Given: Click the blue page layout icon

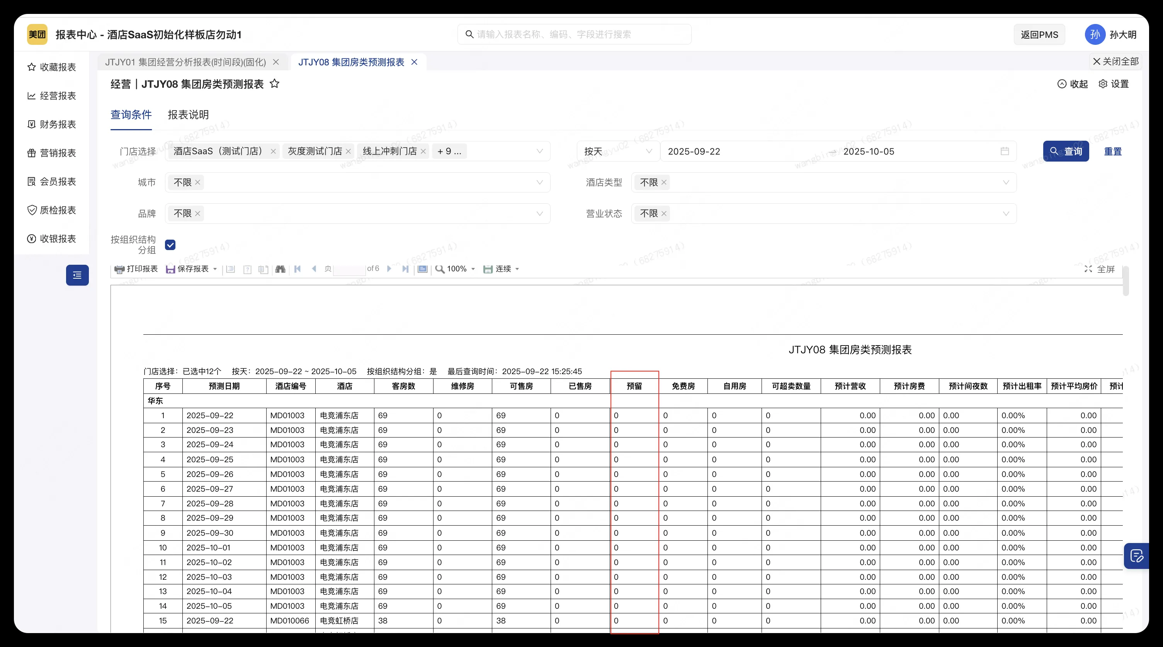Looking at the screenshot, I should click(423, 269).
